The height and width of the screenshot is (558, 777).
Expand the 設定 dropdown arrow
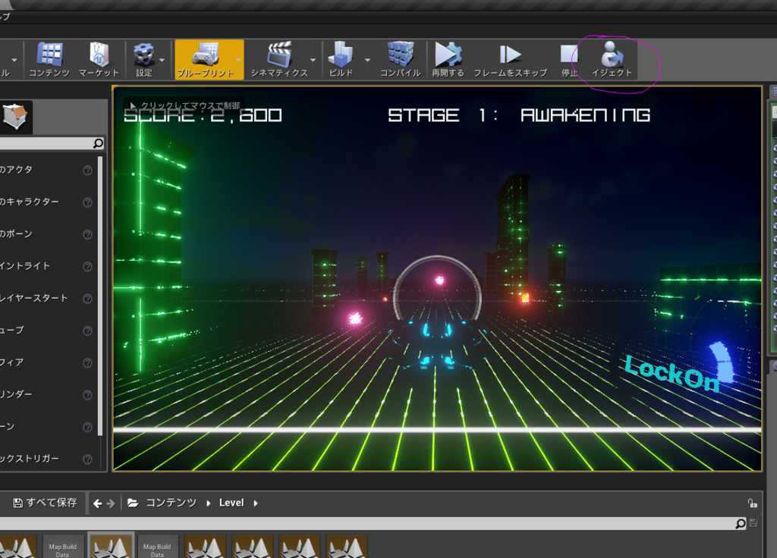[162, 60]
